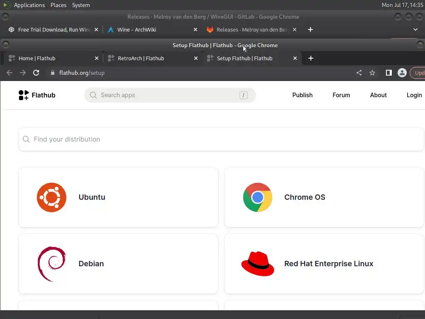Close the Wine - ArchWiki tab in background window

click(195, 29)
